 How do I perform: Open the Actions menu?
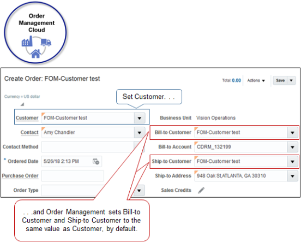point(256,80)
